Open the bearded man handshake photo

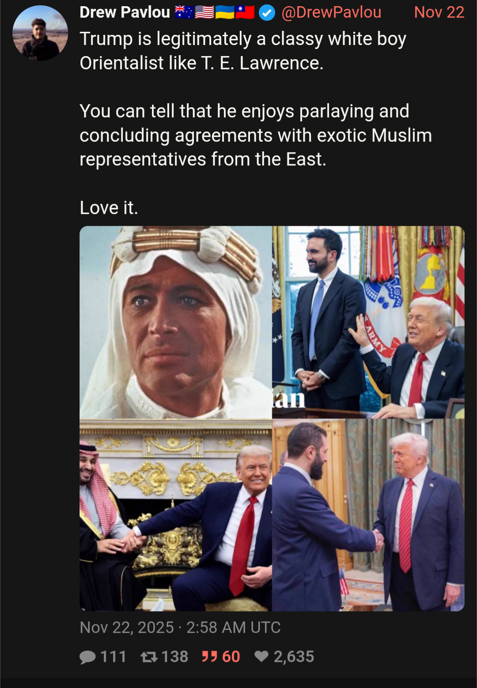click(368, 515)
